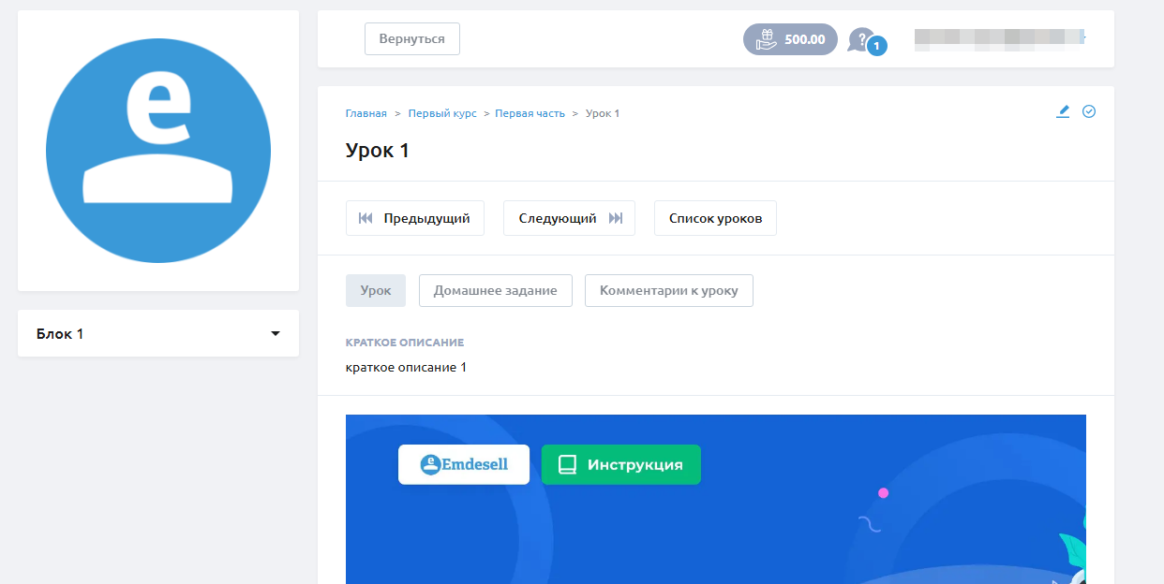The image size is (1164, 584).
Task: Open the question notifications chat icon
Action: pyautogui.click(x=867, y=41)
